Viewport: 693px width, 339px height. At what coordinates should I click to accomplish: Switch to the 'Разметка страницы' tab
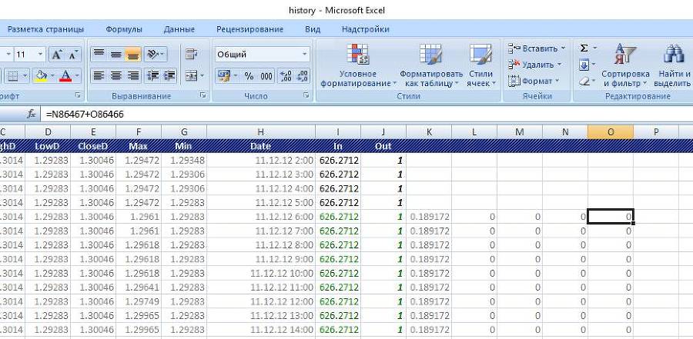[45, 29]
